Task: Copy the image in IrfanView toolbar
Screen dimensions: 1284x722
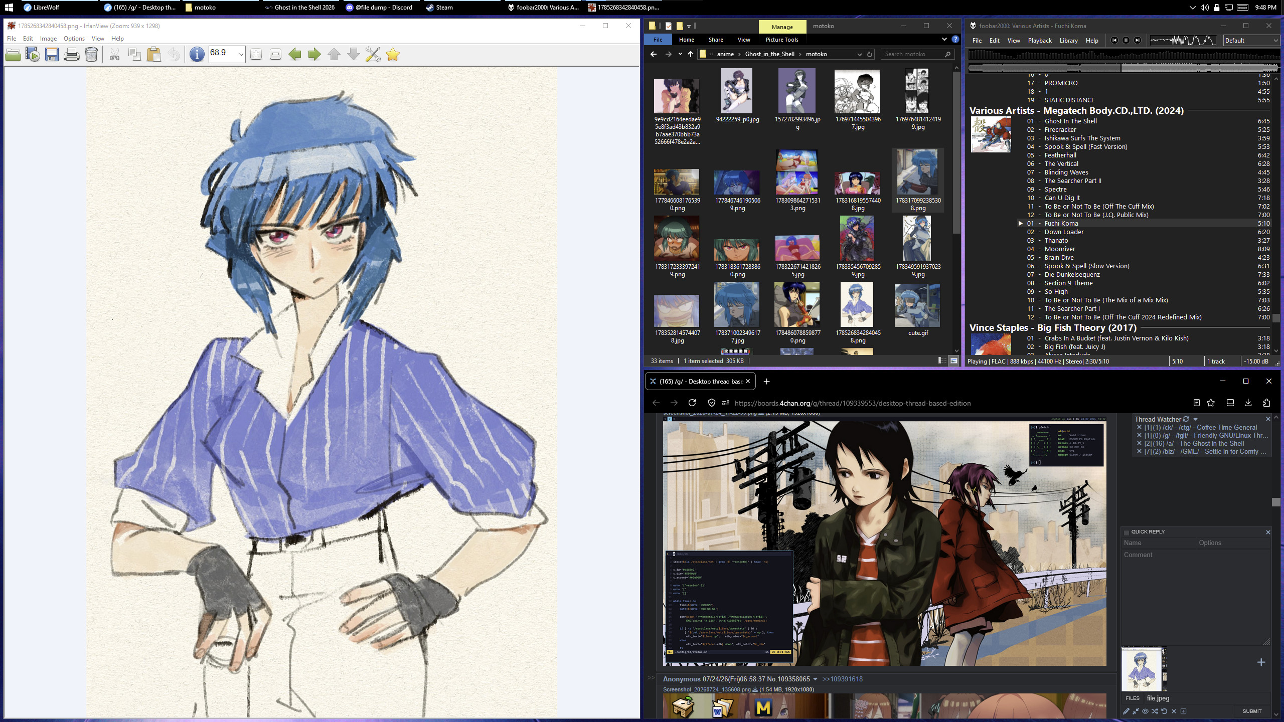Action: pyautogui.click(x=134, y=54)
